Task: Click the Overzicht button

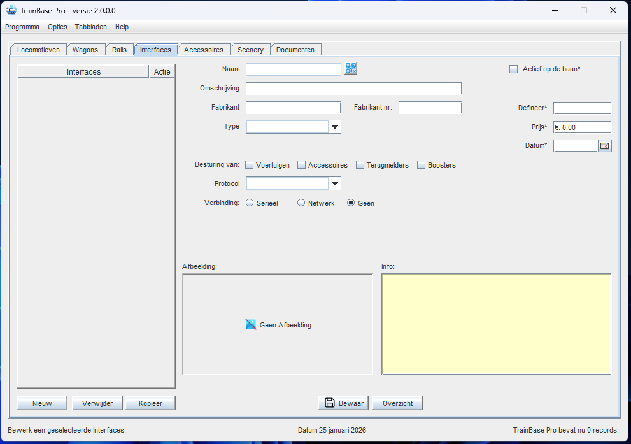Action: 397,403
